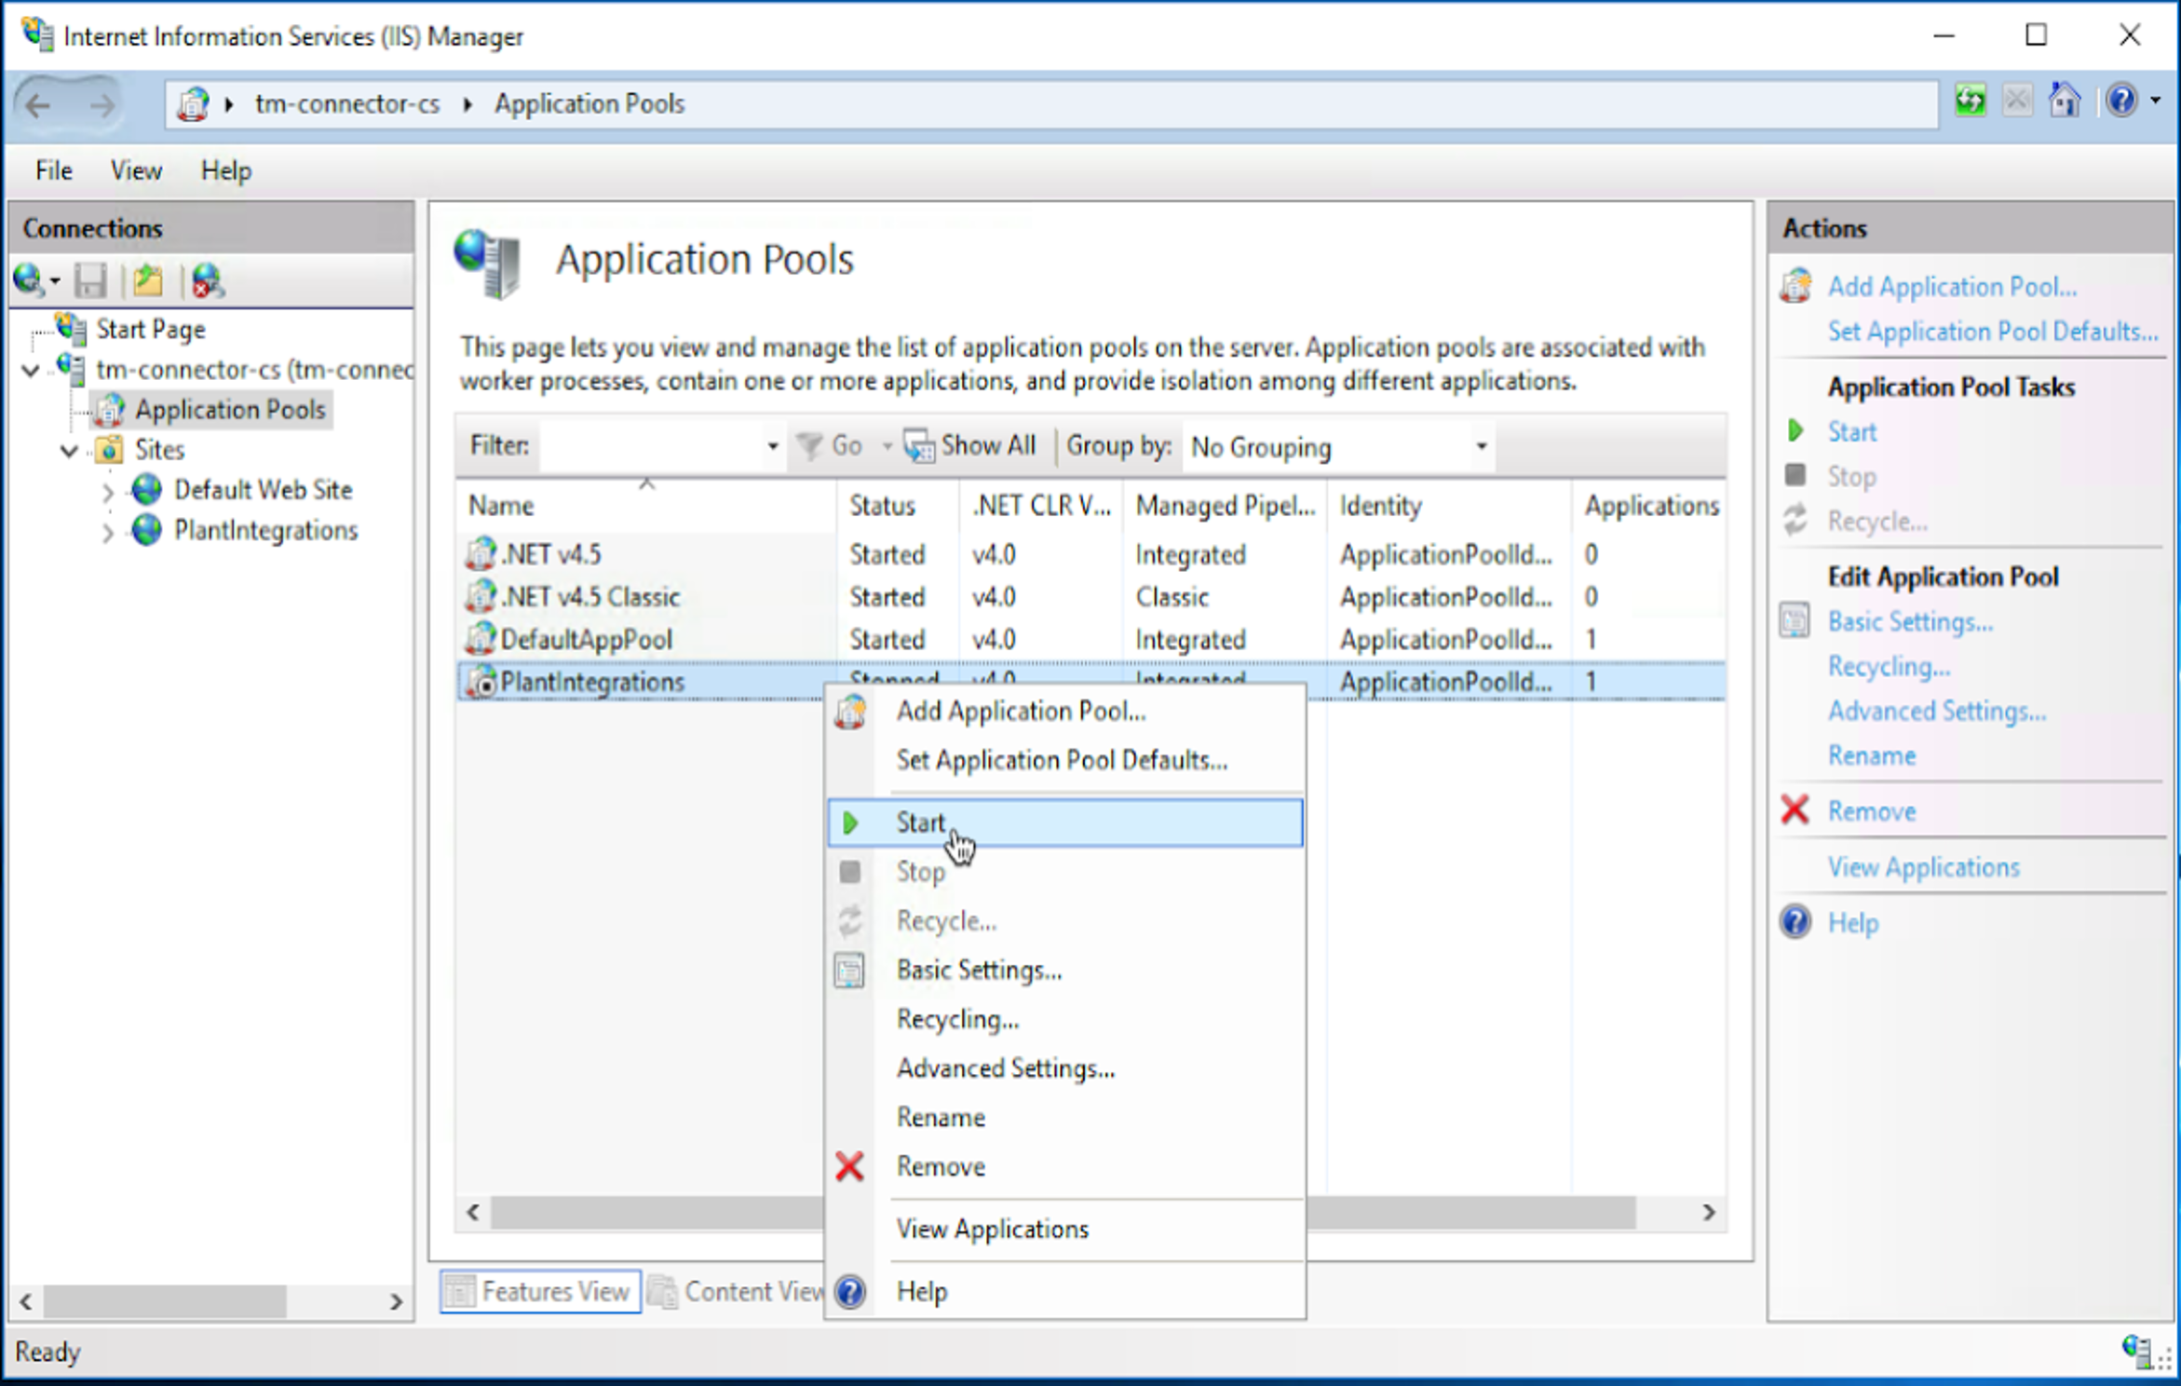Click the right arrow of the pool list scrollbar

click(1708, 1213)
